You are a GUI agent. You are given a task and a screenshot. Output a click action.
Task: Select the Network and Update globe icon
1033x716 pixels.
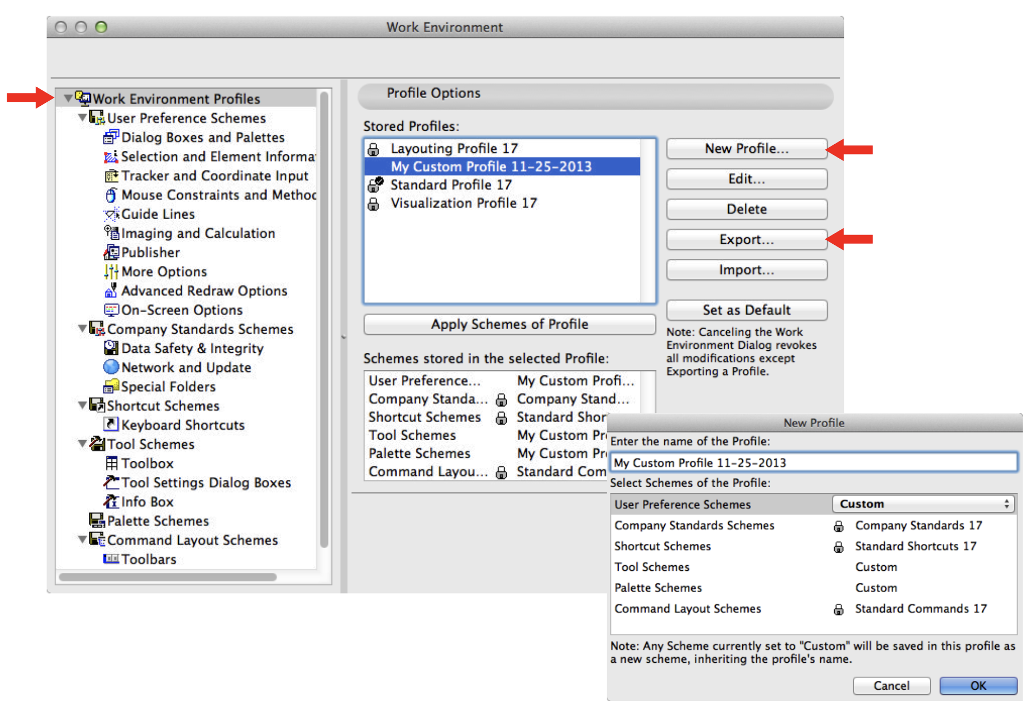(111, 367)
